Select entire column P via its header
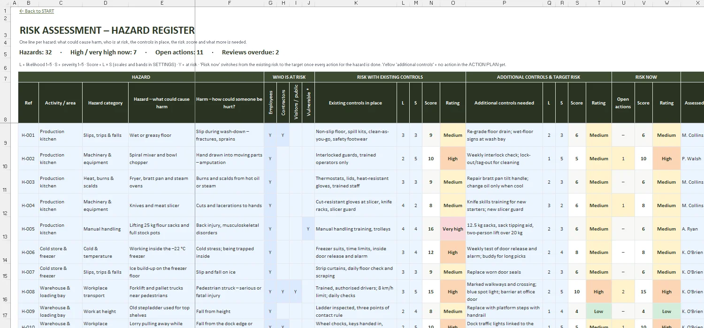704x328 pixels. [504, 3]
